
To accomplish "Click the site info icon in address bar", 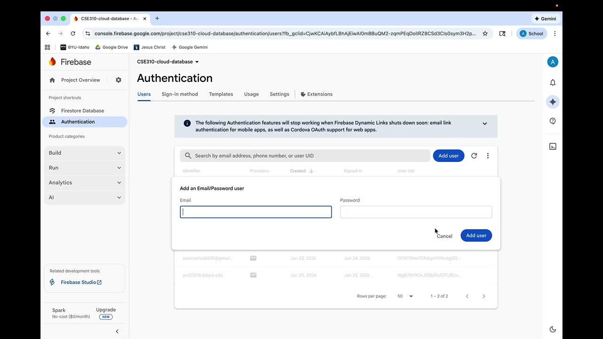I will coord(87,33).
